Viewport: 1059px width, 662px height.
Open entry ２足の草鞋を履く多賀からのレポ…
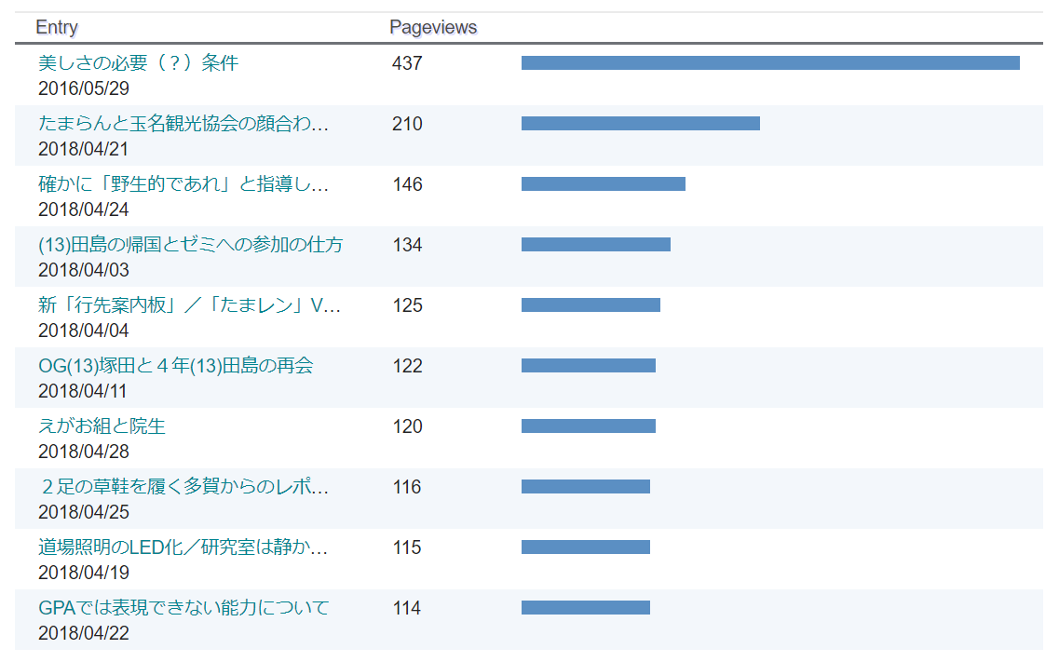[183, 487]
